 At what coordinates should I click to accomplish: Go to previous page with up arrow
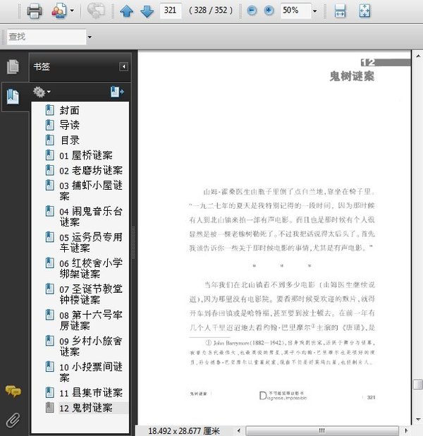[x=126, y=11]
